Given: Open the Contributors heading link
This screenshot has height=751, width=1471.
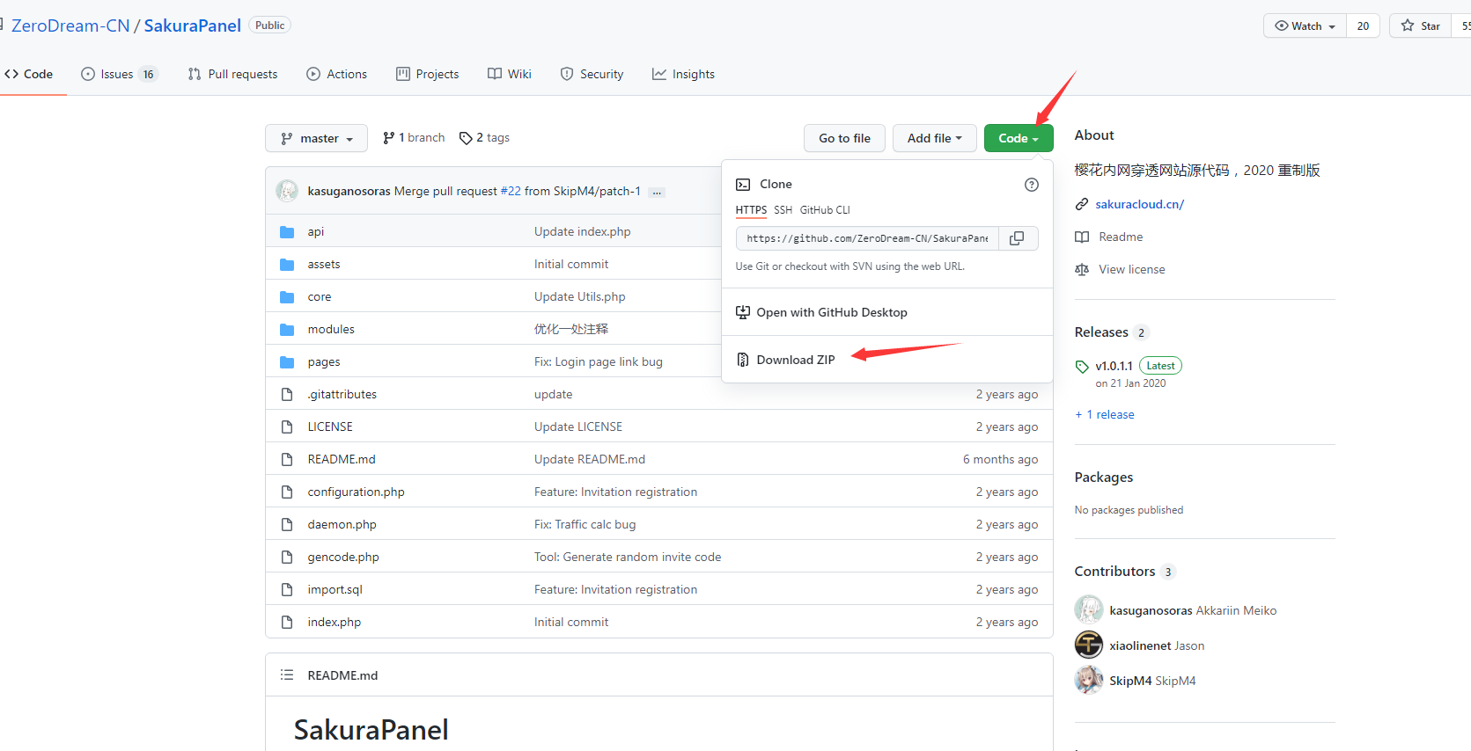Looking at the screenshot, I should (1114, 572).
